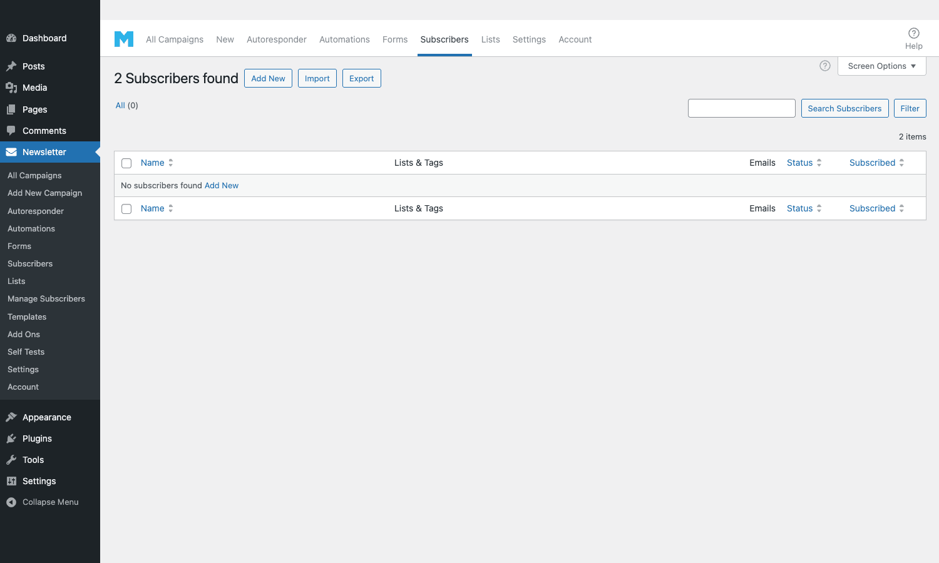Switch to Automations tab in top navigation

[344, 39]
